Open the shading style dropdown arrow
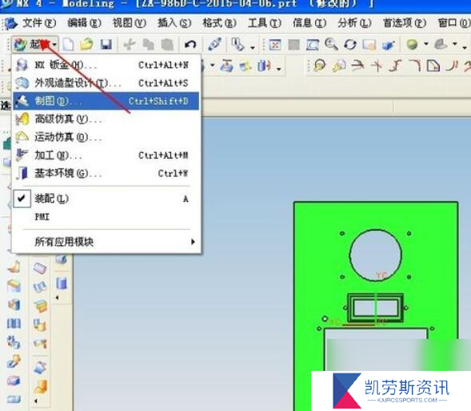This screenshot has height=411, width=471. tap(426, 44)
